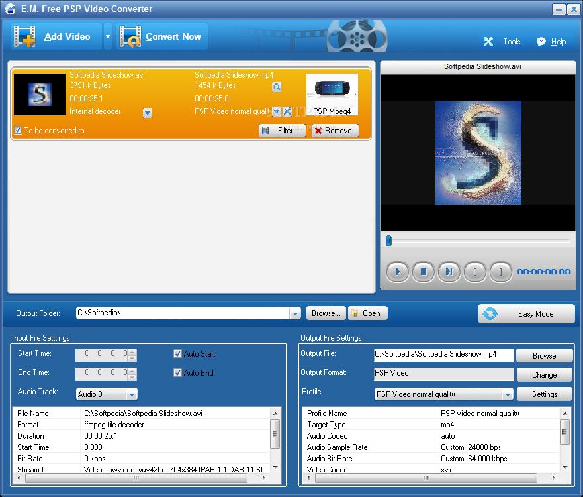
Task: Click the PSP Mpeg4 device thumbnail
Action: 332,94
